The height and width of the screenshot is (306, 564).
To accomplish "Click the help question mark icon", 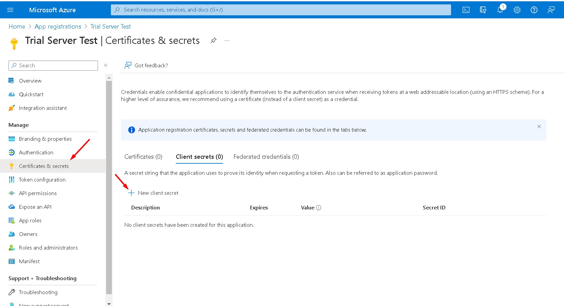I will coord(534,10).
